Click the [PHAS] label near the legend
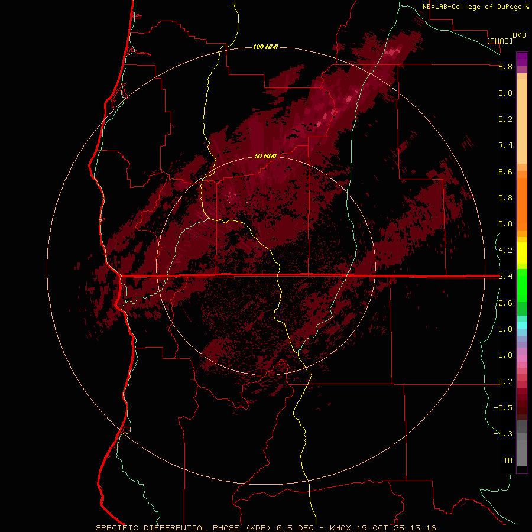Screen dimensions: 532x532 point(499,41)
